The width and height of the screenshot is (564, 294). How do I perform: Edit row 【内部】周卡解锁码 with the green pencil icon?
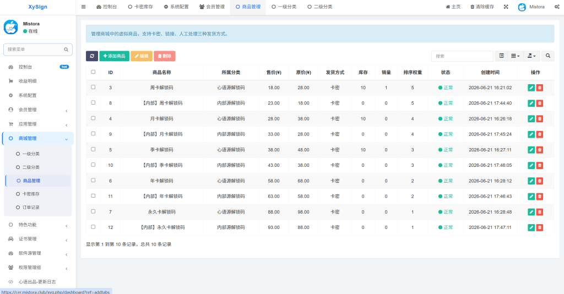(532, 103)
